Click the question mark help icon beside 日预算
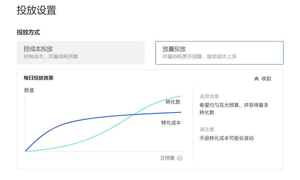The width and height of the screenshot is (300, 180). coord(179,158)
